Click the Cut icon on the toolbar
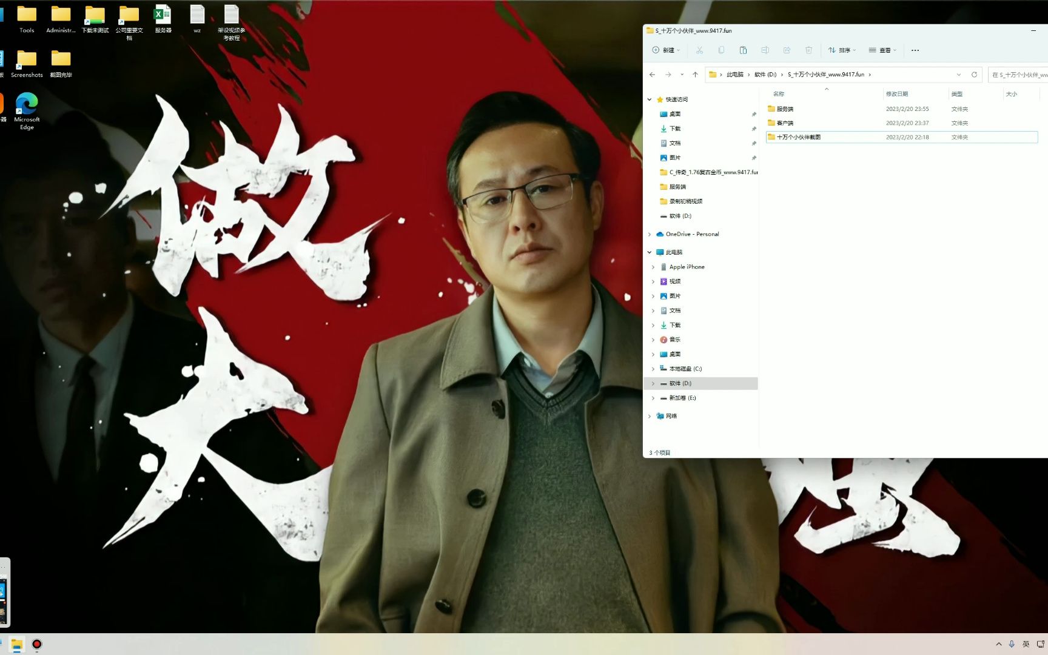This screenshot has width=1048, height=655. pyautogui.click(x=699, y=50)
